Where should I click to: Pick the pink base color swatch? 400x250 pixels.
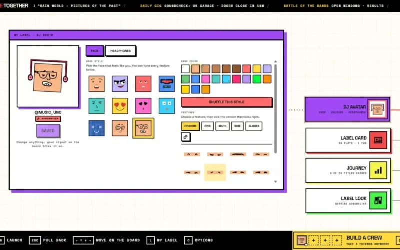coord(206,79)
